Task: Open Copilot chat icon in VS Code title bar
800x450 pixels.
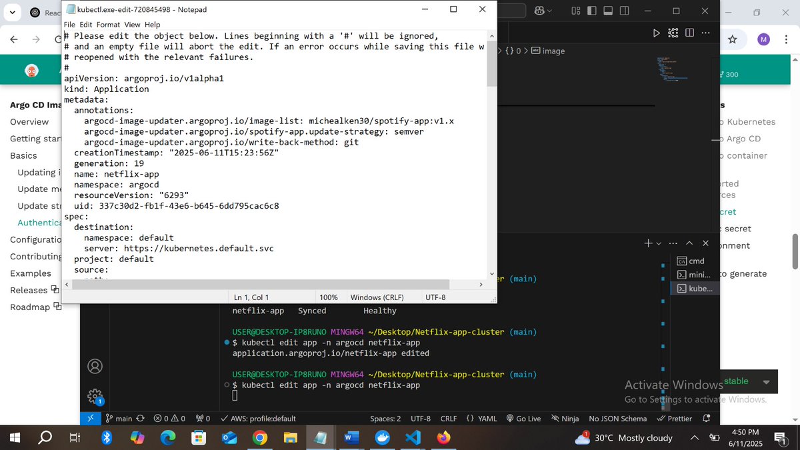Action: (x=539, y=11)
